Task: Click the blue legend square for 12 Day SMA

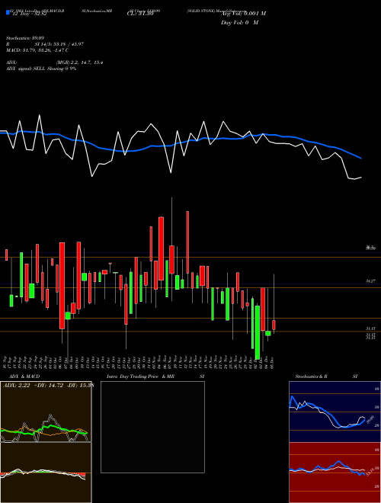Action: [8, 12]
